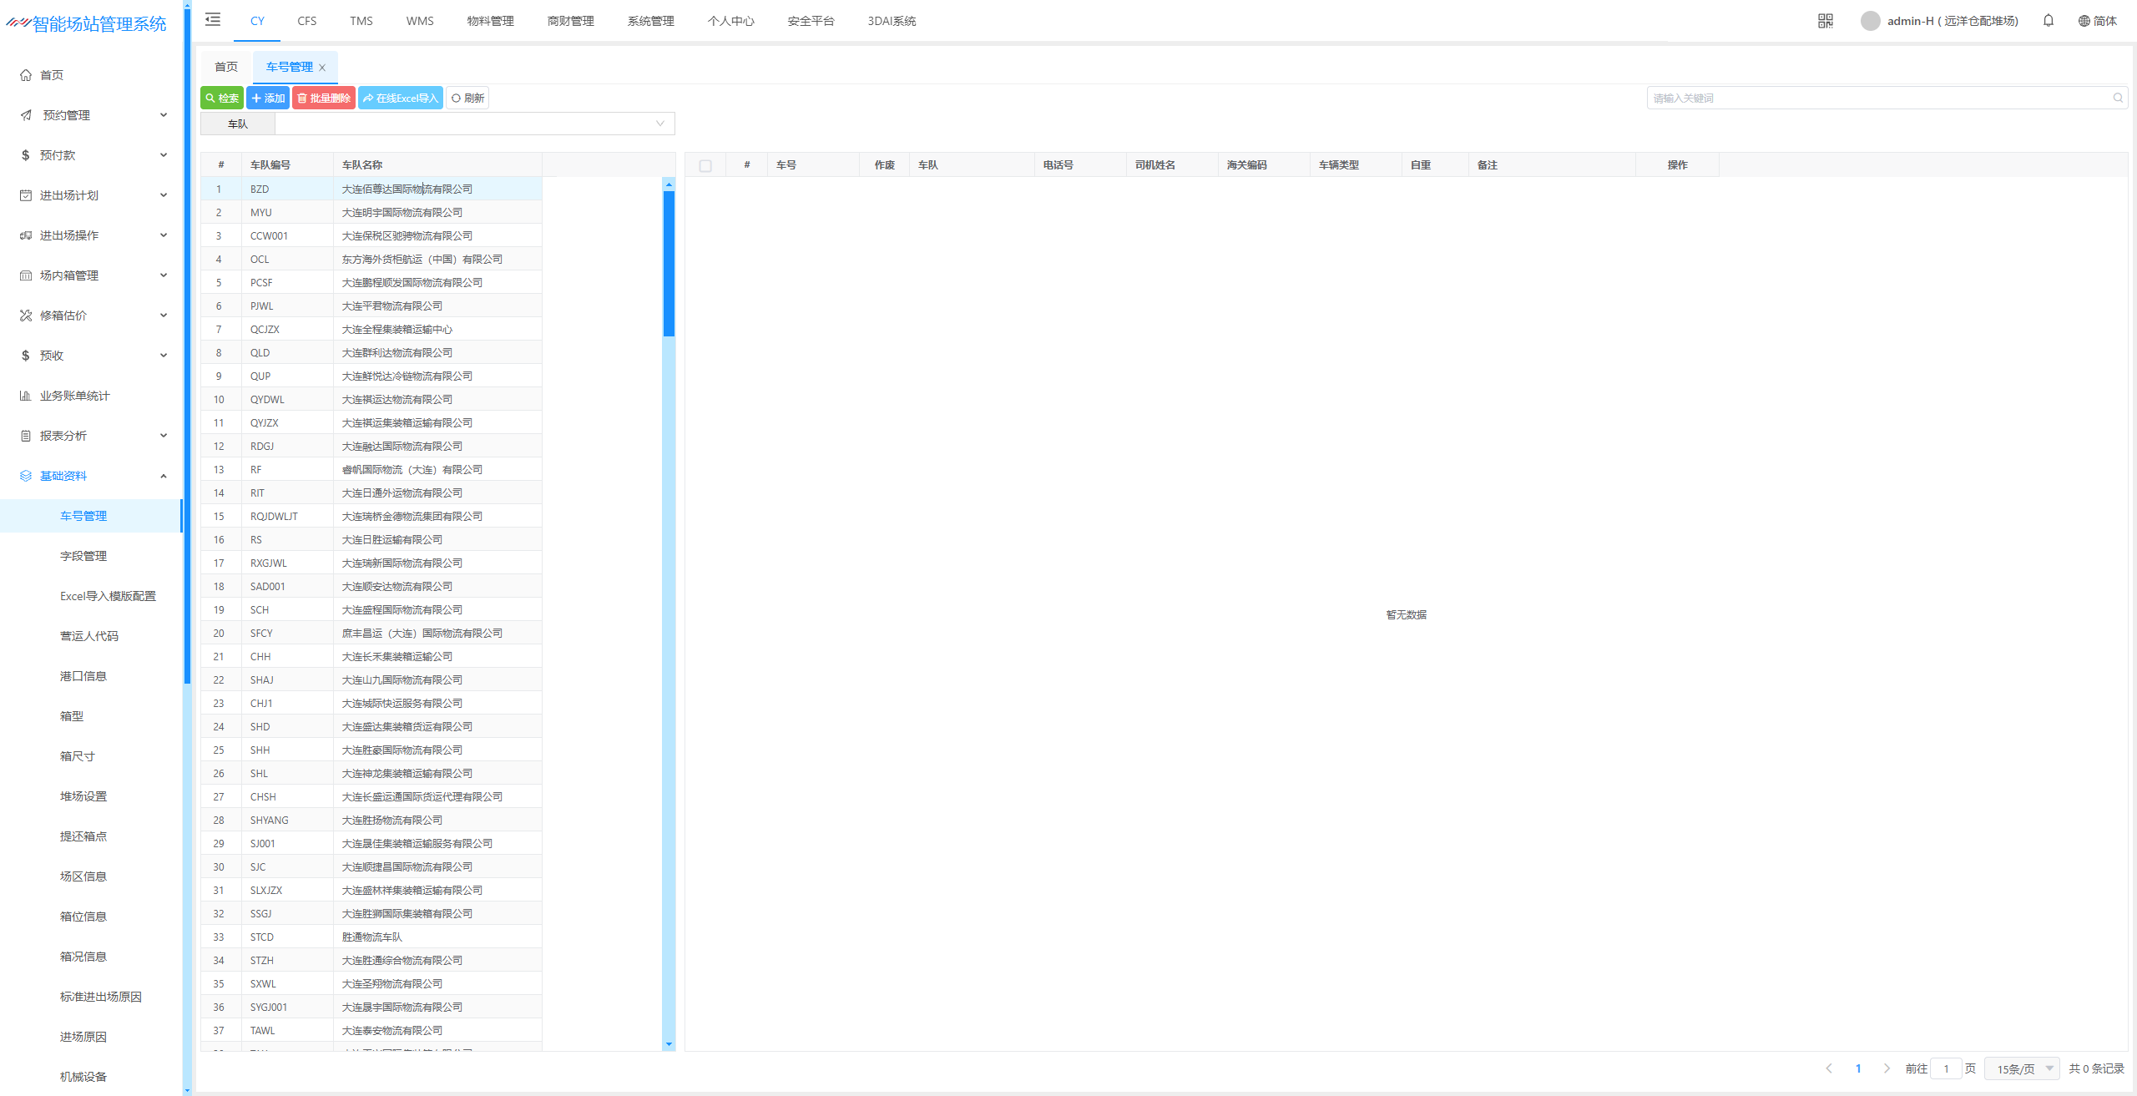Image resolution: width=2137 pixels, height=1096 pixels.
Task: Open the 15条/页 page size dropdown
Action: 2023,1068
